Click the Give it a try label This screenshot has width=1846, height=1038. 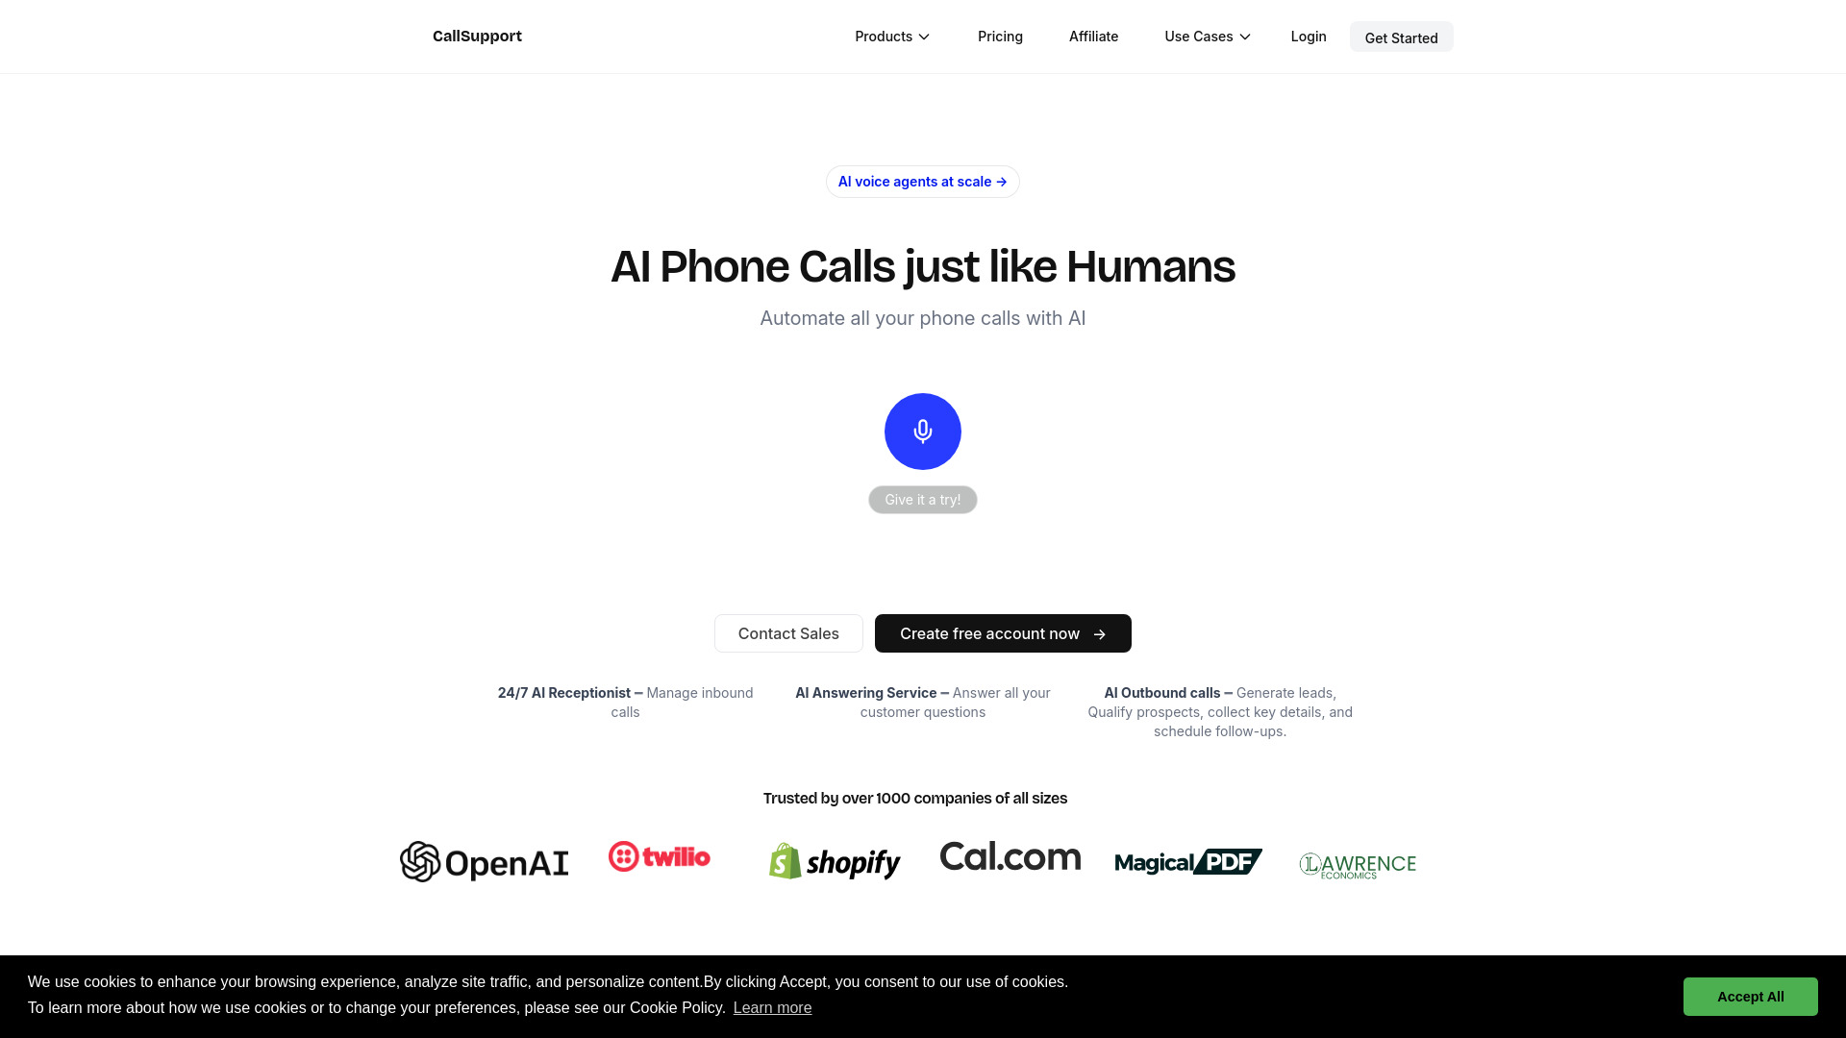[922, 498]
